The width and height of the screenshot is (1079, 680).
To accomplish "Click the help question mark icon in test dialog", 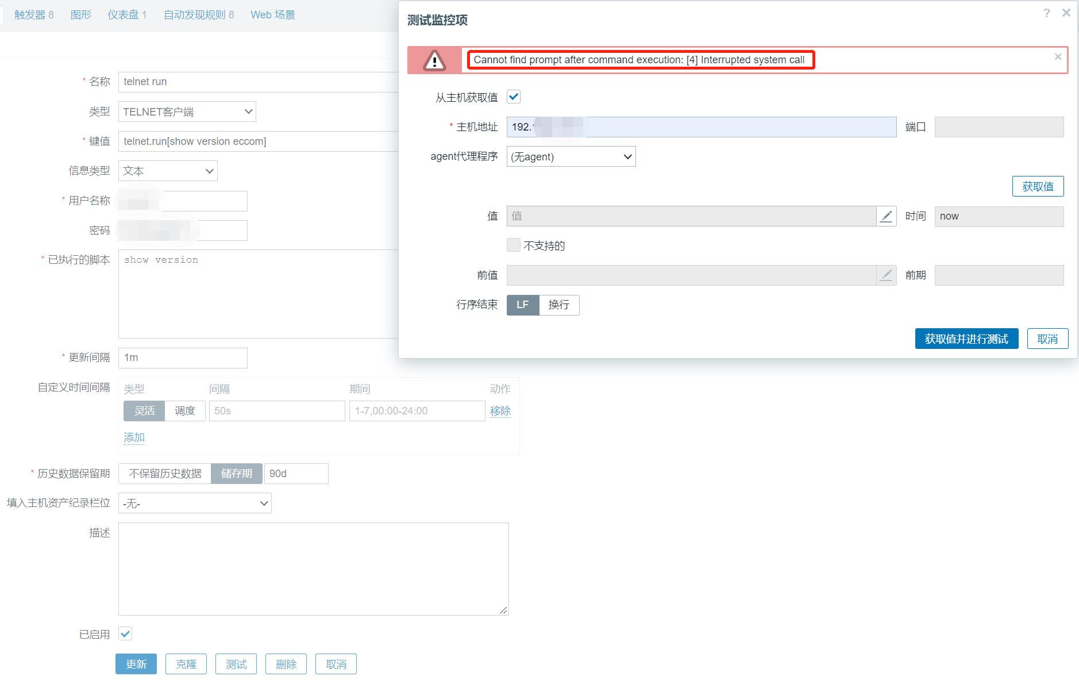I will pos(1047,13).
